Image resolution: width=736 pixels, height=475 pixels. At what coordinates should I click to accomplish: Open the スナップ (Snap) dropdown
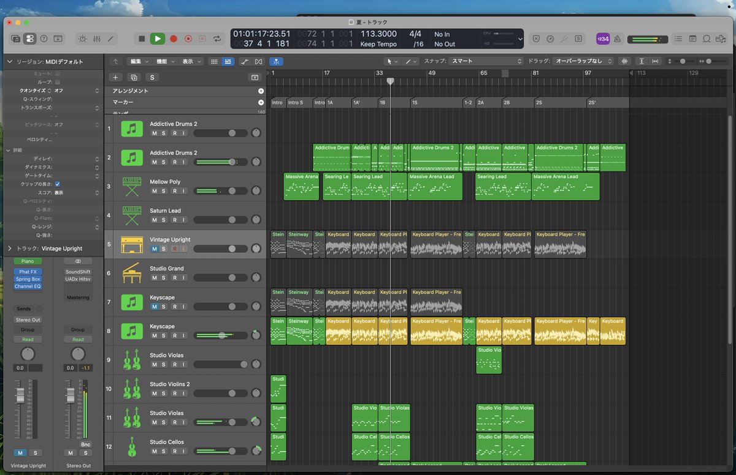pos(486,61)
